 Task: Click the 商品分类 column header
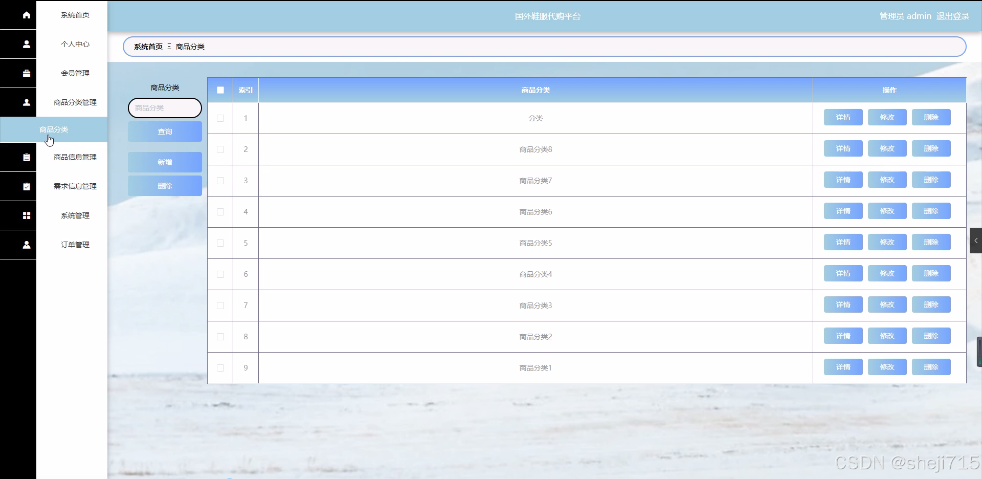pos(535,90)
